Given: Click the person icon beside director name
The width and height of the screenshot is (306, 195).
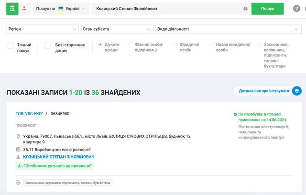Looking at the screenshot, I should click(18, 157).
